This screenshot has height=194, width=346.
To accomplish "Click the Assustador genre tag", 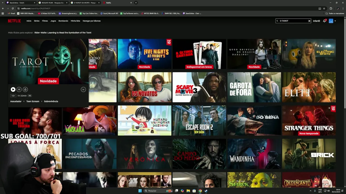I will (16, 101).
